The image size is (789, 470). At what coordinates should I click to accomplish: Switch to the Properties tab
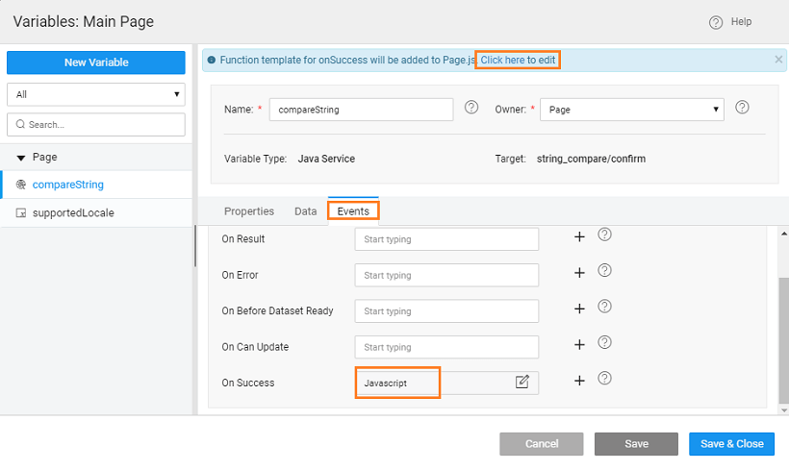click(248, 211)
